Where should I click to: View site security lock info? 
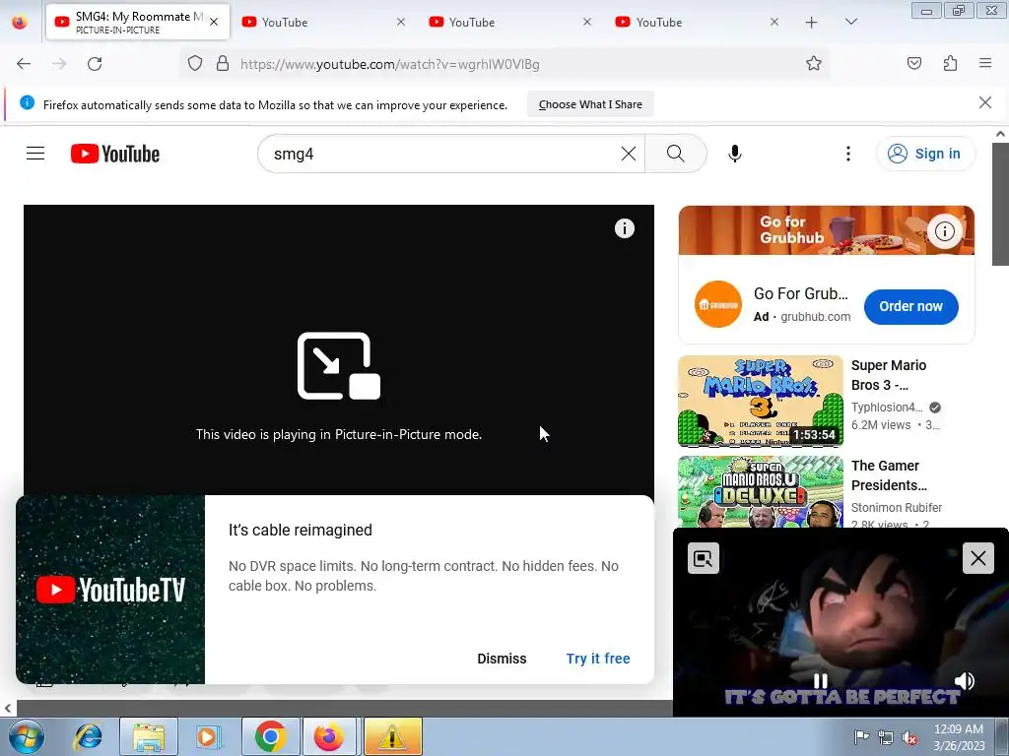coord(223,63)
